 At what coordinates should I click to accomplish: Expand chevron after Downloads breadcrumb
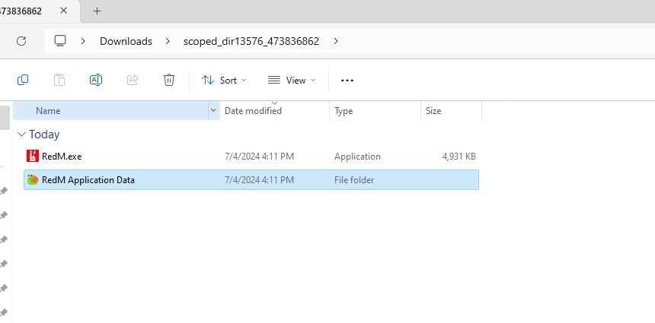tap(168, 41)
